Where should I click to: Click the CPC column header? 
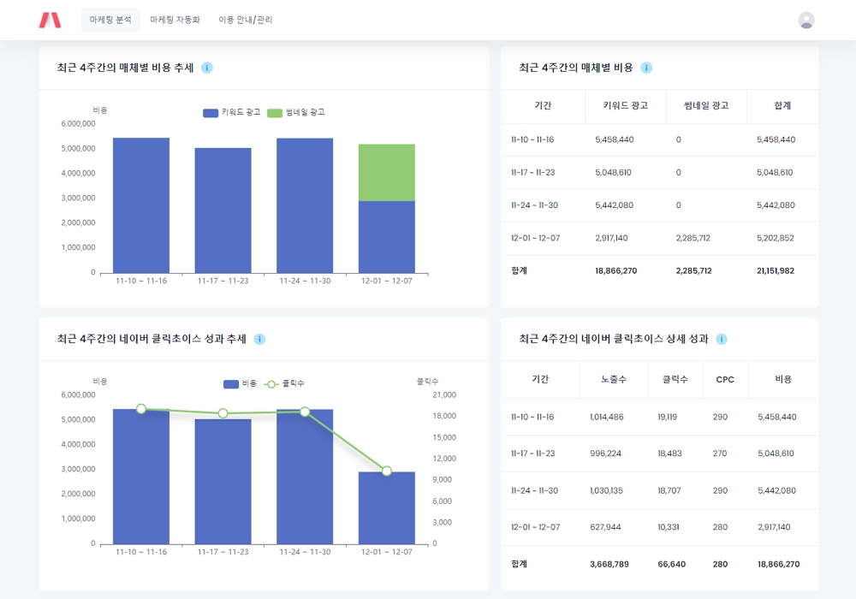coord(725,379)
